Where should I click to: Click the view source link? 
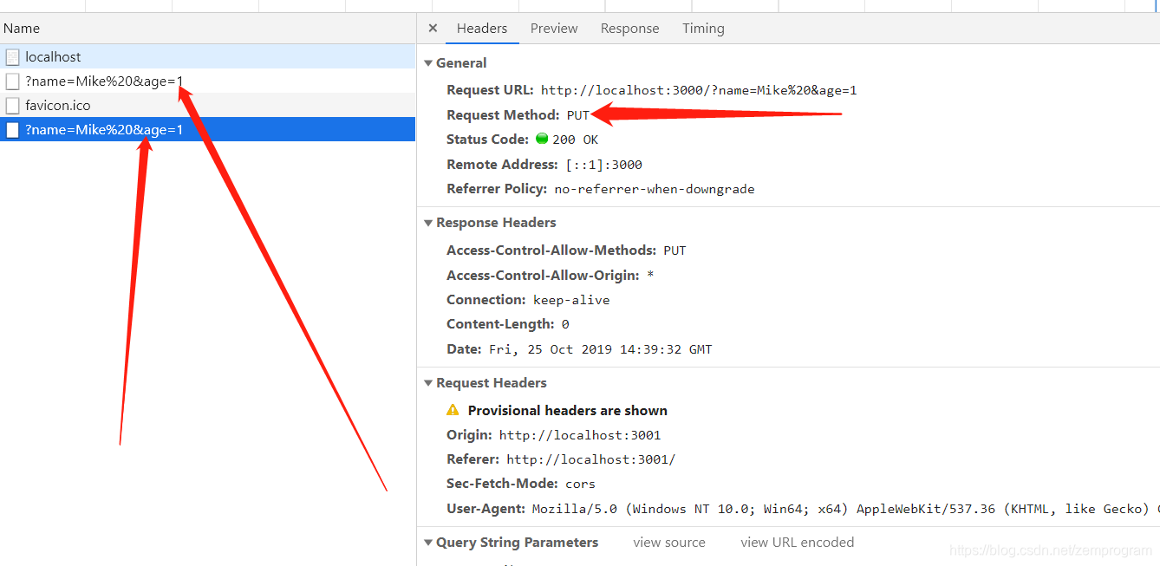[x=669, y=543]
